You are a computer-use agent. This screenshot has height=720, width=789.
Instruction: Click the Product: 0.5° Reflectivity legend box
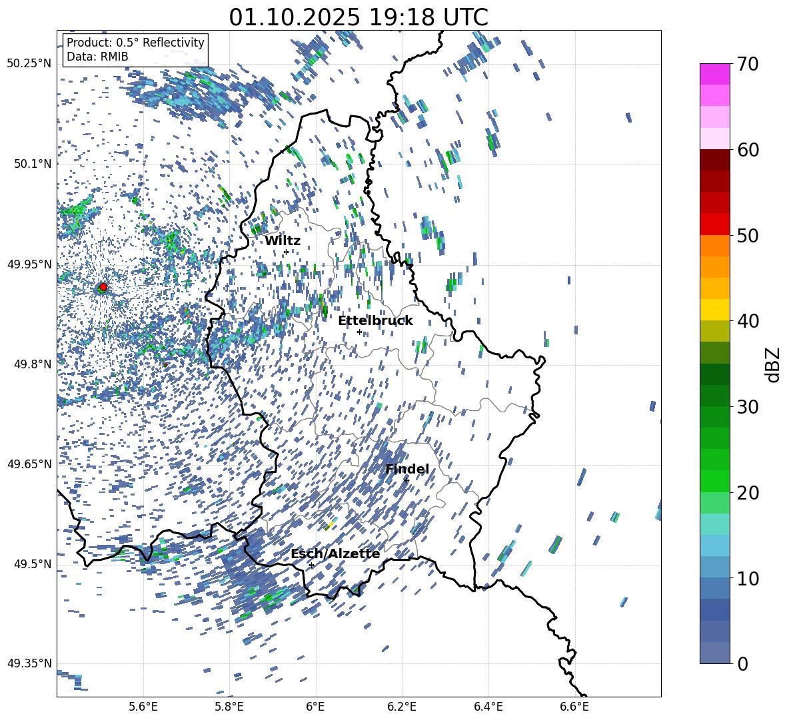coord(135,49)
